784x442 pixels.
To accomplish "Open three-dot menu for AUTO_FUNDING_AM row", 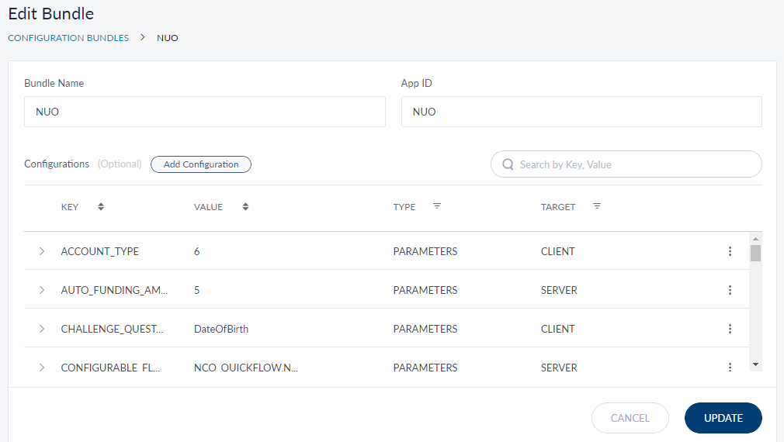I will (730, 290).
